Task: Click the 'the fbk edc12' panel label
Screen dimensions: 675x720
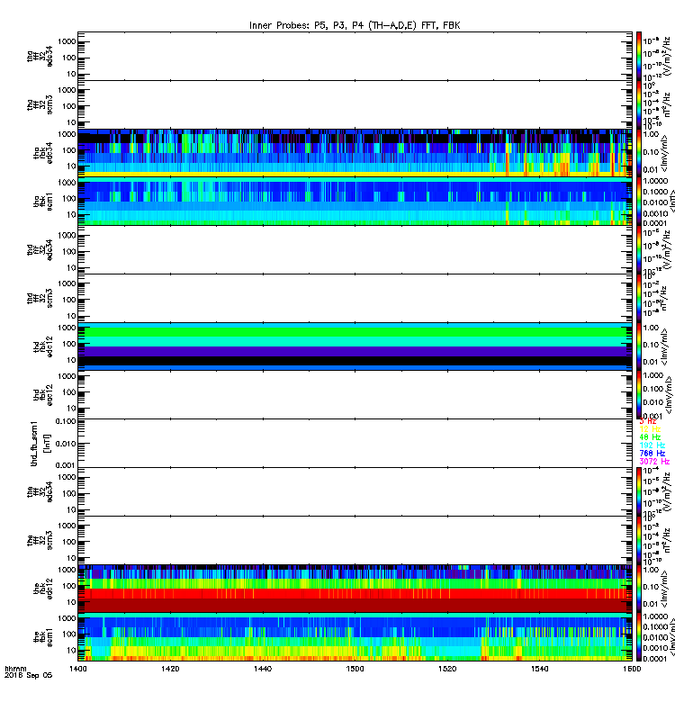Action: tap(43, 589)
